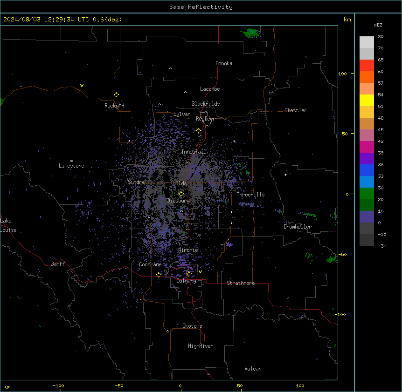Viewport: 402px width, 392px height.
Task: Click the Calgary city label
Action: click(187, 281)
